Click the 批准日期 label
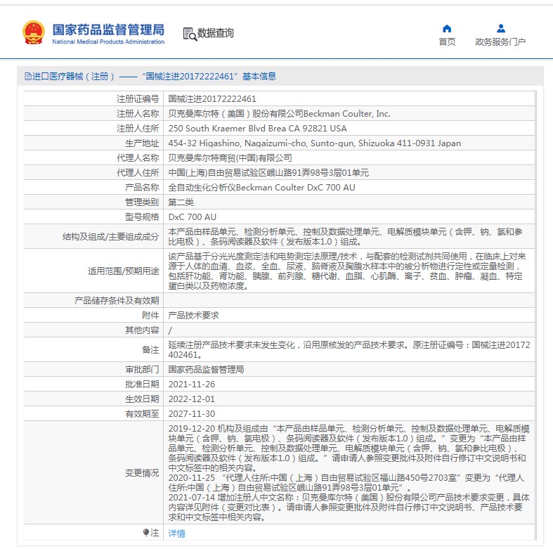Image resolution: width=553 pixels, height=549 pixels. (142, 385)
